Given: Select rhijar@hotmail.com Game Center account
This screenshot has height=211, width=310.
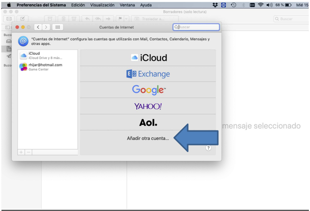Looking at the screenshot, I should pos(47,67).
